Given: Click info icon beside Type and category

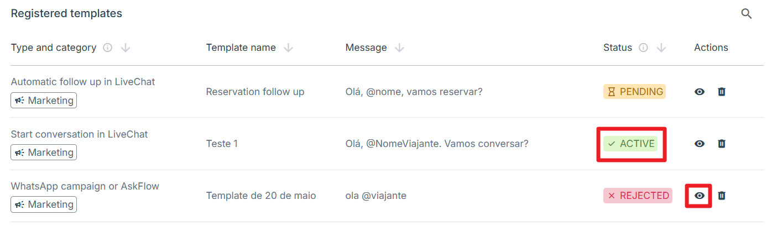Looking at the screenshot, I should 108,48.
